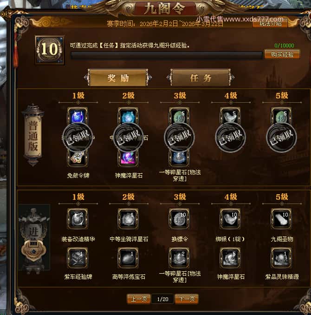Click the experience progress bar
Viewport: 311px width, 315px height.
[x=167, y=55]
